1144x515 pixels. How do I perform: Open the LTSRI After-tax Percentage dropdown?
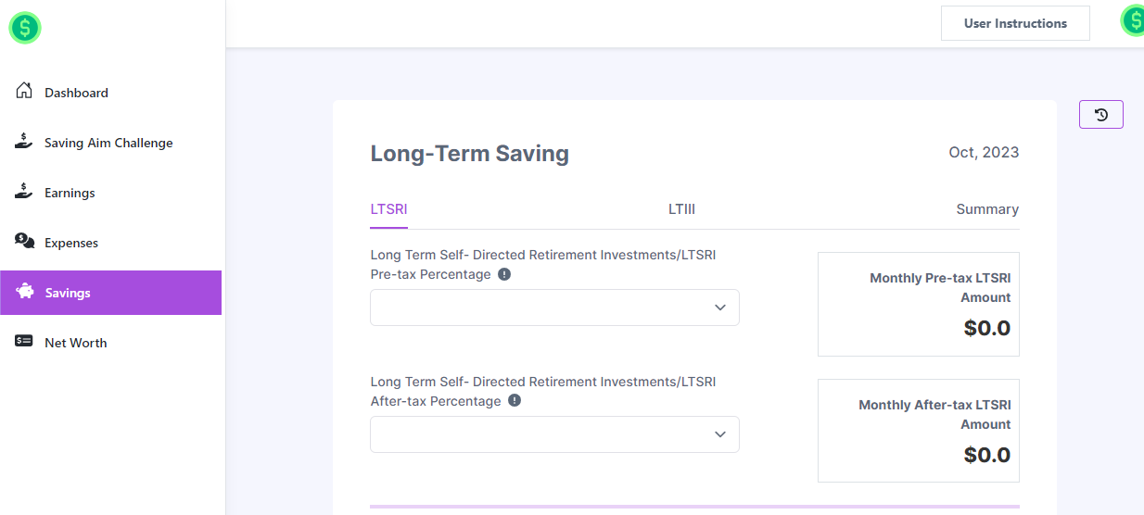(x=554, y=434)
